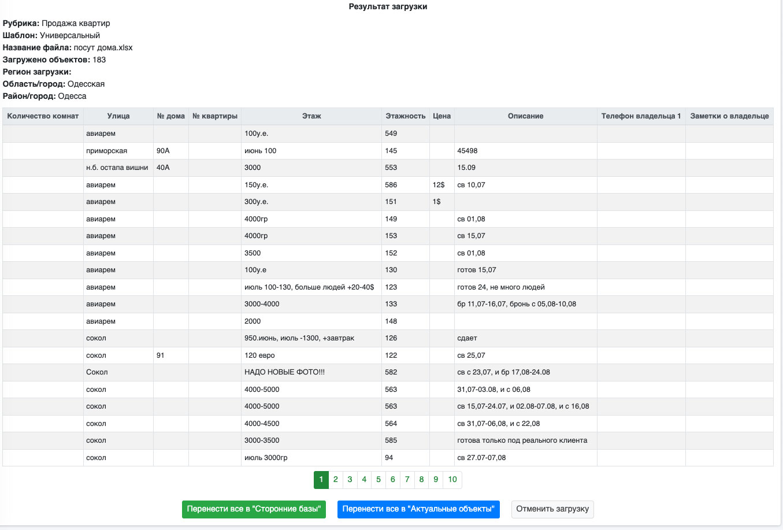Jump to last page 10

[x=452, y=480]
